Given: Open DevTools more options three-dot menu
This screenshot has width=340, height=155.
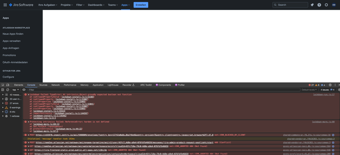Looking at the screenshot, I should coord(335,85).
